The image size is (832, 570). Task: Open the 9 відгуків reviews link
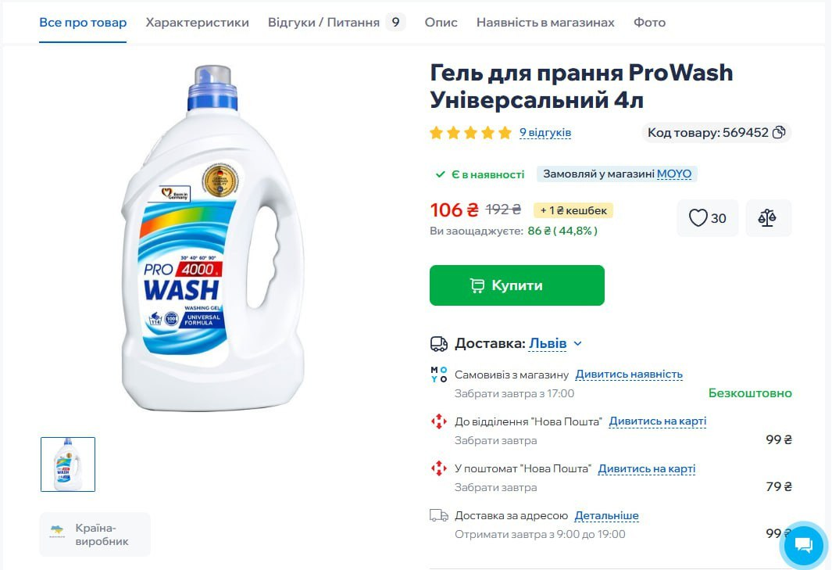pyautogui.click(x=545, y=132)
